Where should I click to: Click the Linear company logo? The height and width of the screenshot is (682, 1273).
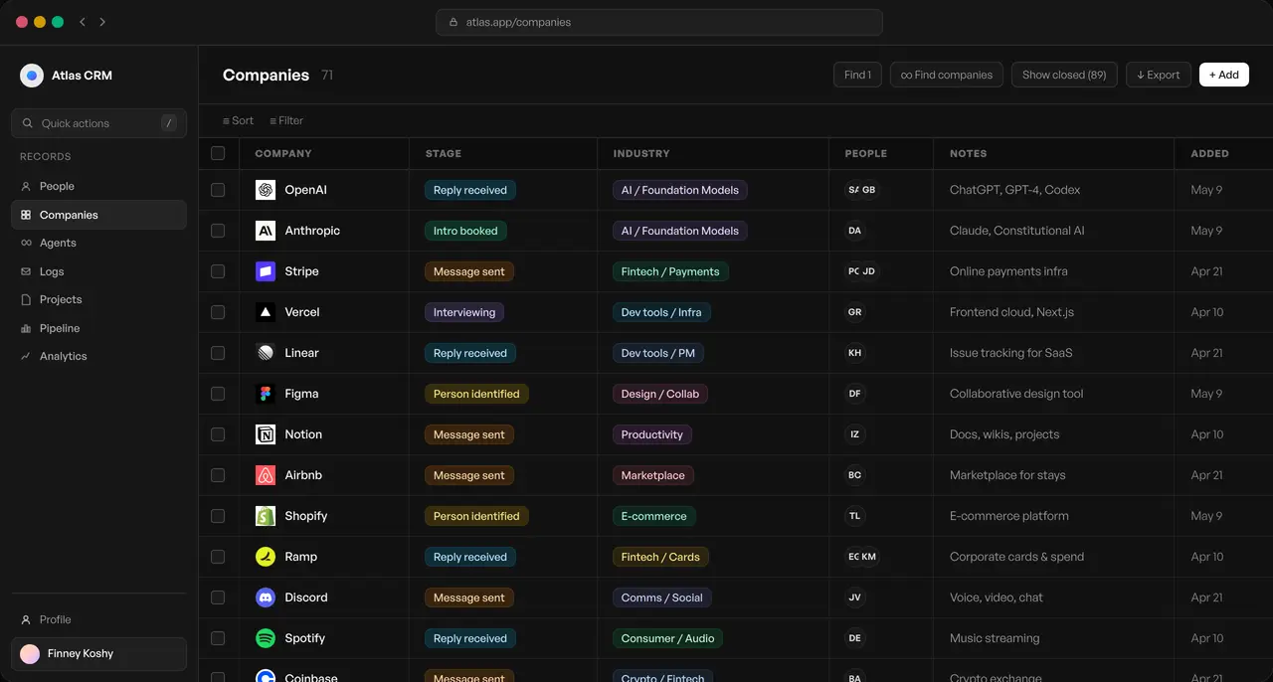coord(266,353)
